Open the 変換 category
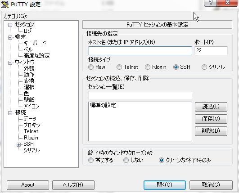Viewport: 239px width, 193px height. [x=29, y=81]
